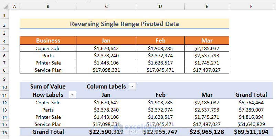Select column C header
This screenshot has width=276, height=139.
click(x=106, y=7)
